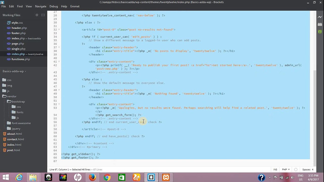Click the blue help question mark tray icon
This screenshot has width=324, height=182.
[x=261, y=177]
